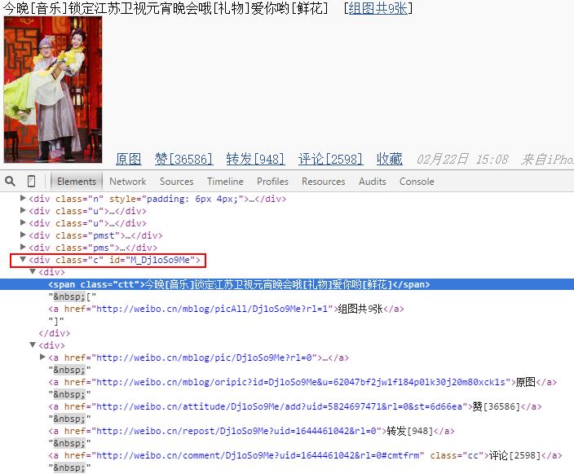574x474 pixels.
Task: Select the oripic anchor line in DOM
Action: [x=302, y=382]
